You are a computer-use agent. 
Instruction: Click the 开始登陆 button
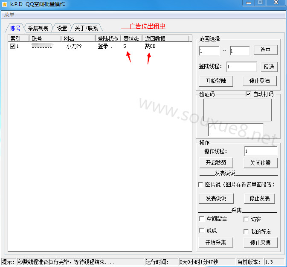pos(216,81)
